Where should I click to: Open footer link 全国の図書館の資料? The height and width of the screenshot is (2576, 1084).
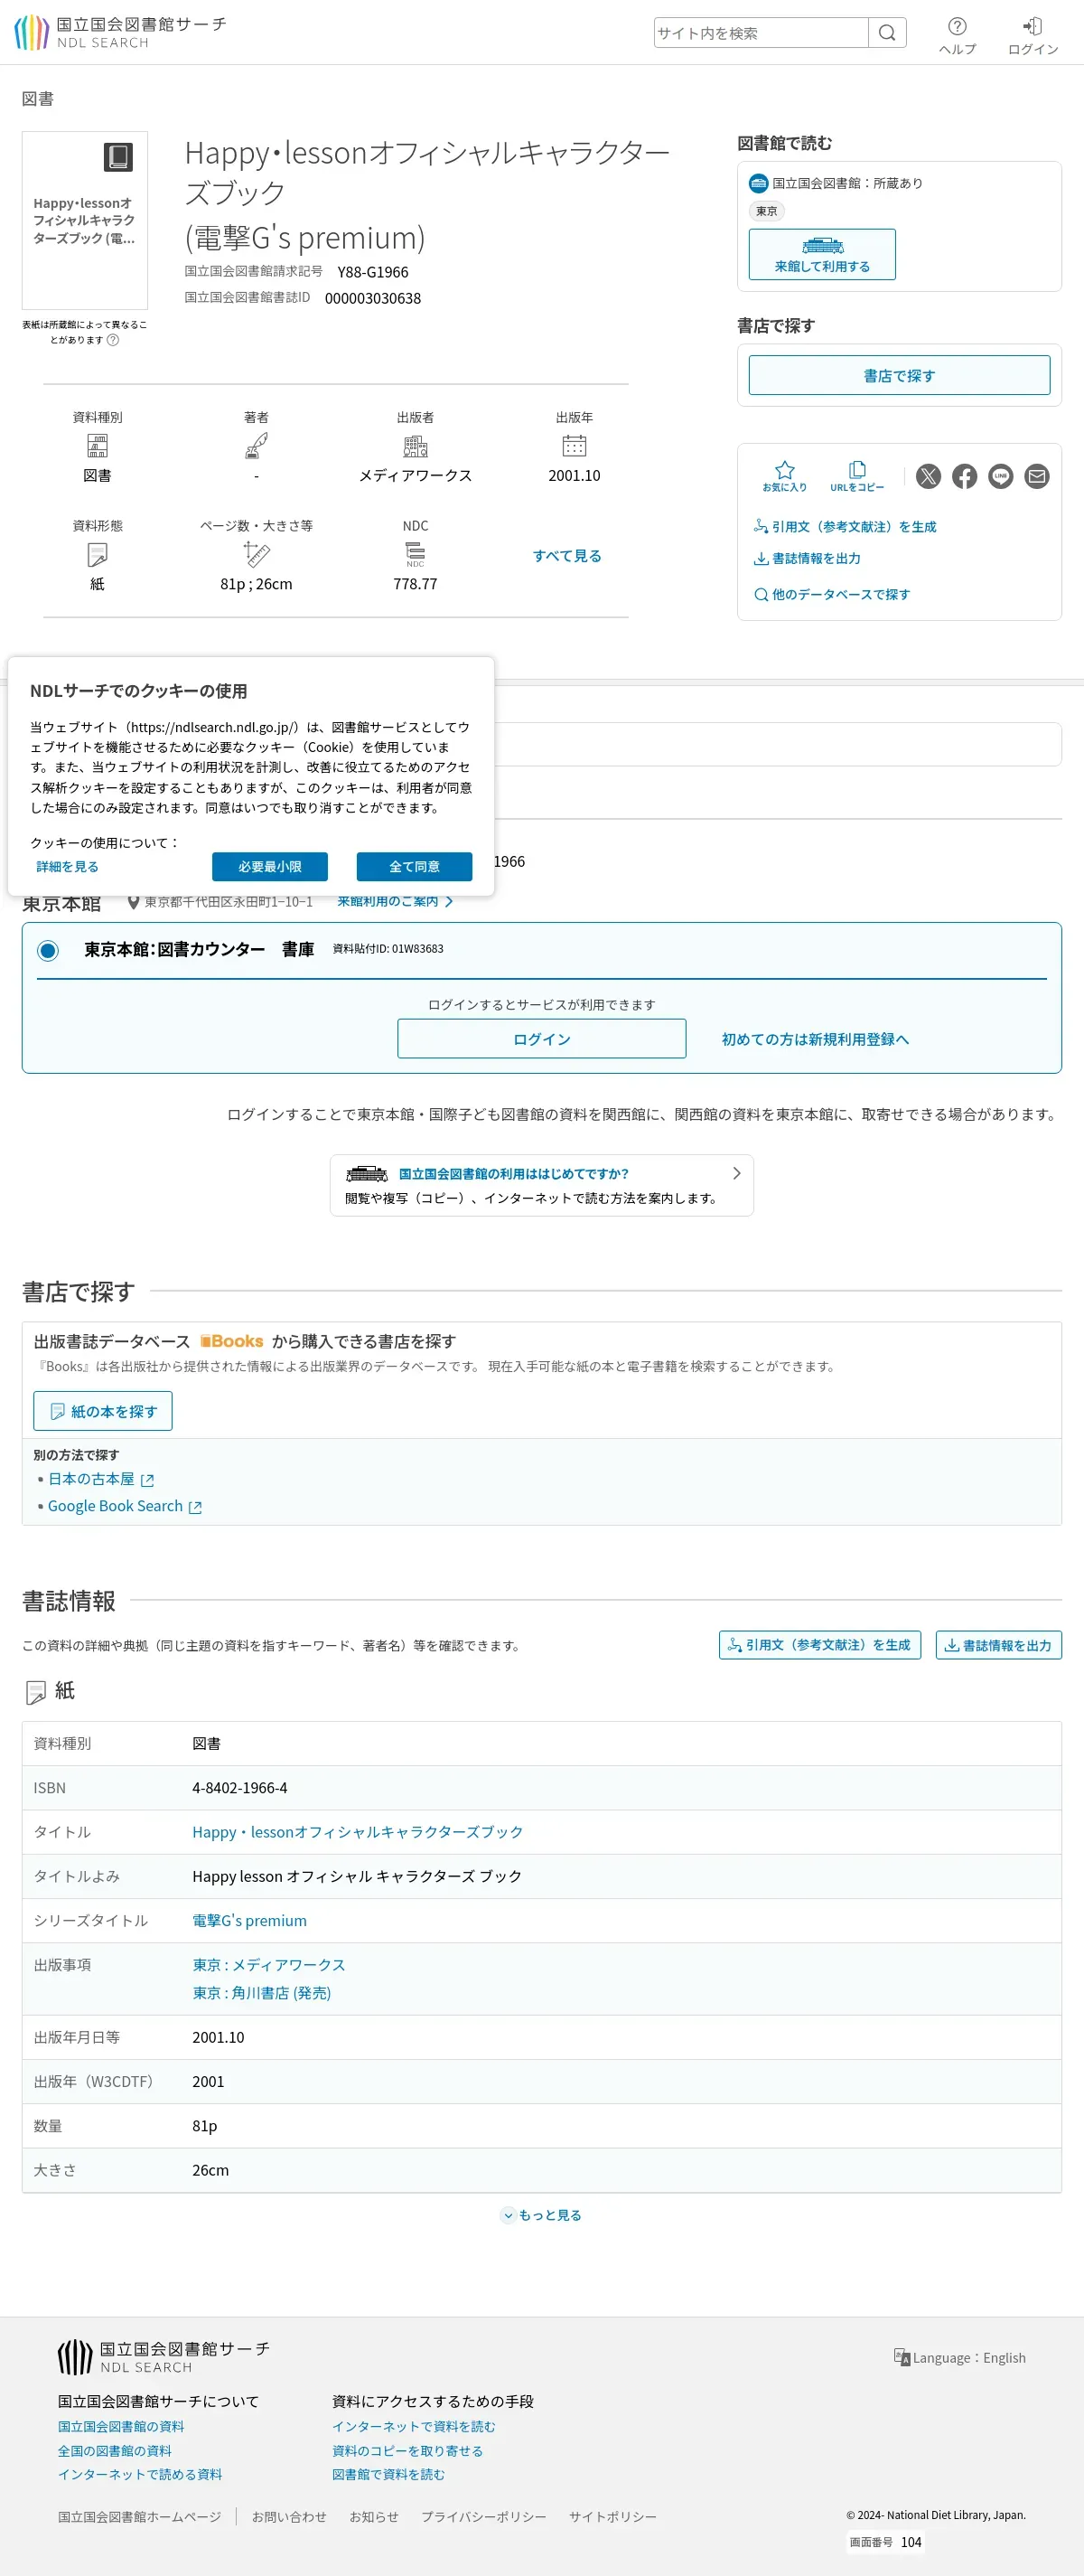click(x=115, y=2451)
